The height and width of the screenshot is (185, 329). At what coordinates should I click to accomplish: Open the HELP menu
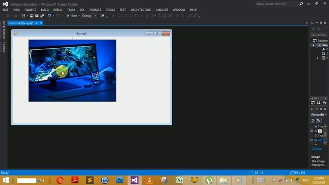[193, 10]
